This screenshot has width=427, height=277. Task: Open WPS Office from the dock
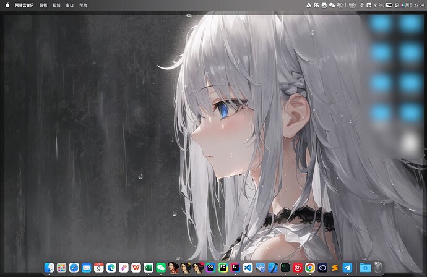(x=136, y=268)
